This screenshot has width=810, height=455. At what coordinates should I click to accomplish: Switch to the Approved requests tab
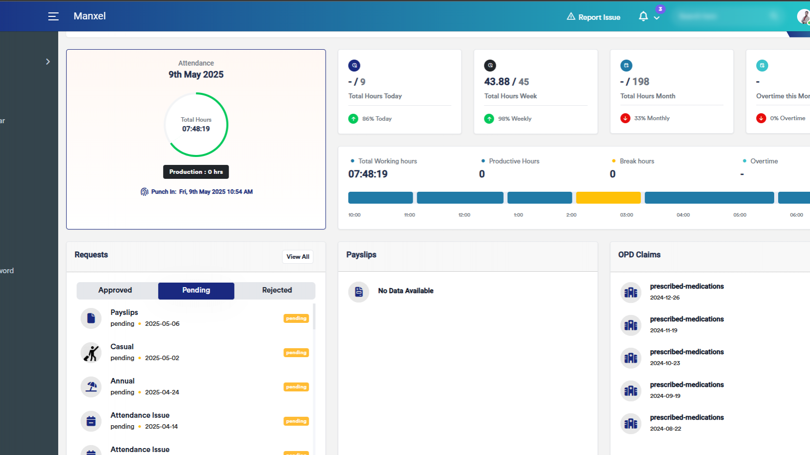(x=115, y=291)
